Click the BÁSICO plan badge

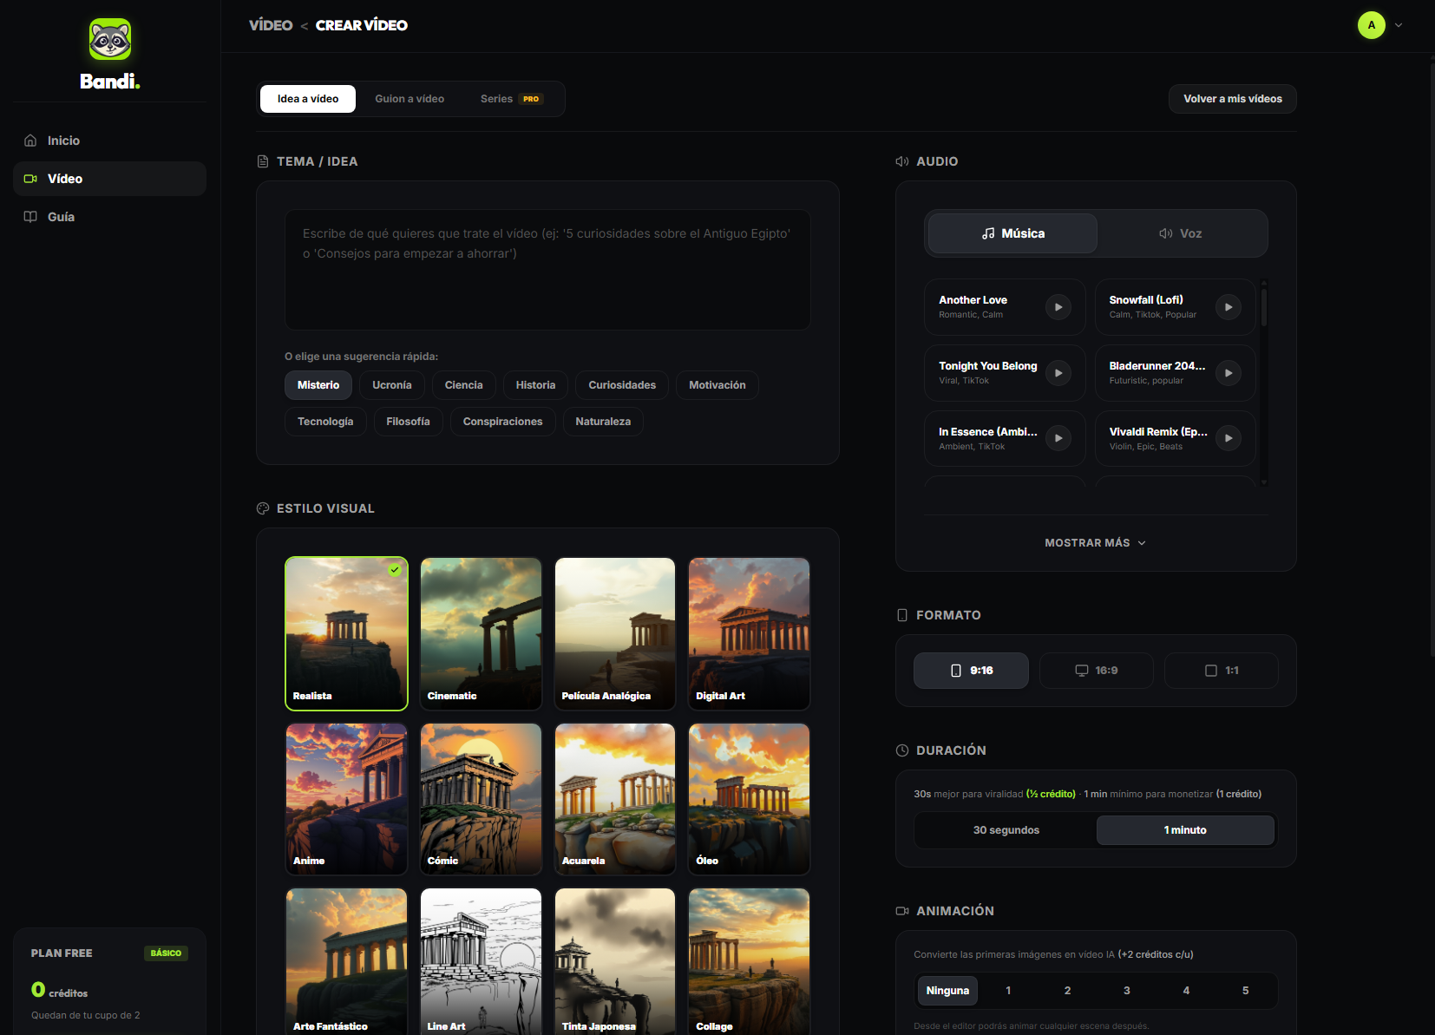(166, 953)
